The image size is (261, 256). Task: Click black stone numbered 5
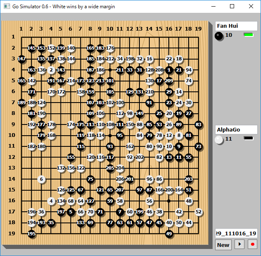click(x=71, y=212)
